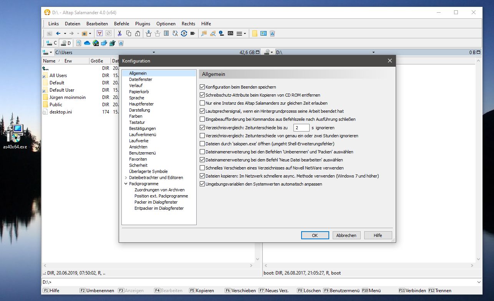494x301 pixels.
Task: Toggle 'Neue Datei bearbeiten' extension checkbox
Action: (x=202, y=160)
